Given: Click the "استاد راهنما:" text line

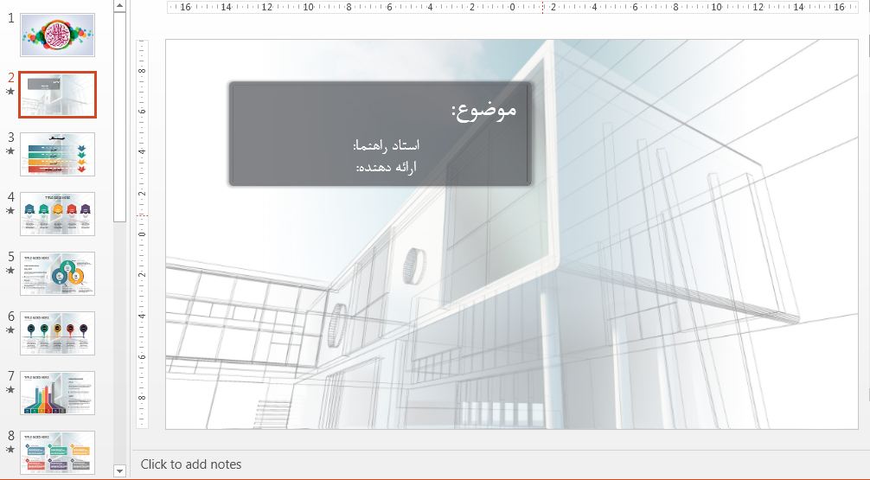Looking at the screenshot, I should pos(387,144).
